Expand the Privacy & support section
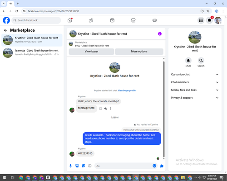The width and height of the screenshot is (227, 181). coord(195,98)
